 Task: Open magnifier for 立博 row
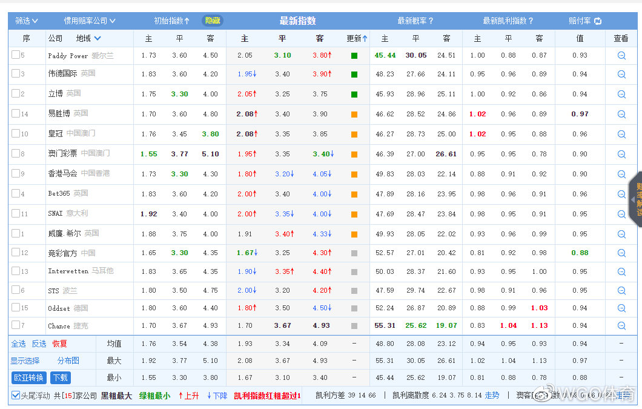[621, 95]
